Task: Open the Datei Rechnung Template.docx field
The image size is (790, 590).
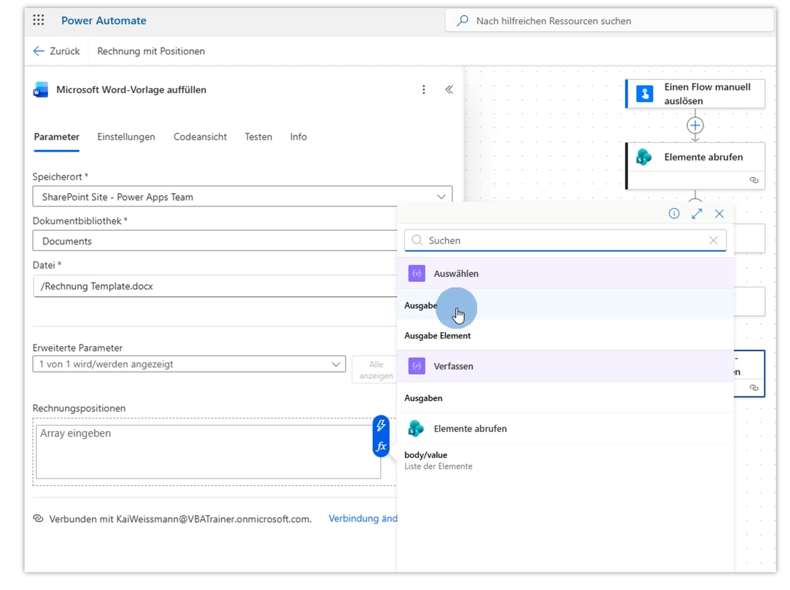Action: pyautogui.click(x=215, y=286)
